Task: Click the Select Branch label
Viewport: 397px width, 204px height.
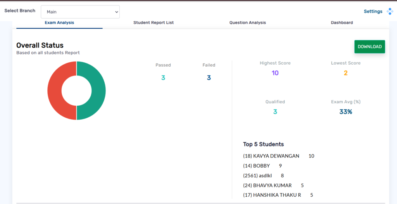Action: (x=20, y=11)
